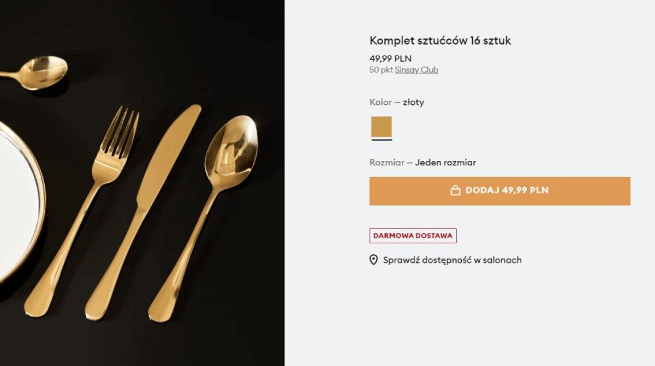Select the gold color swatch
This screenshot has width=655, height=366.
(x=382, y=127)
